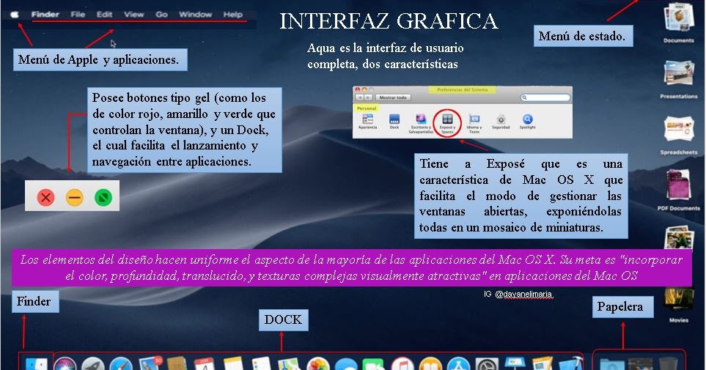Open the PDF Documents stack on desktop
706x370 pixels.
679,190
